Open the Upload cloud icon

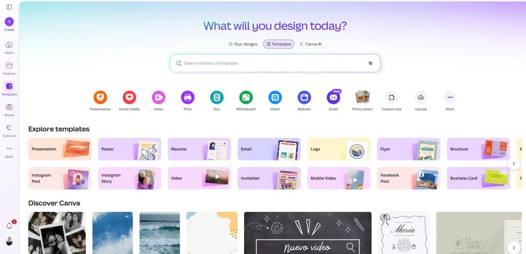[421, 97]
